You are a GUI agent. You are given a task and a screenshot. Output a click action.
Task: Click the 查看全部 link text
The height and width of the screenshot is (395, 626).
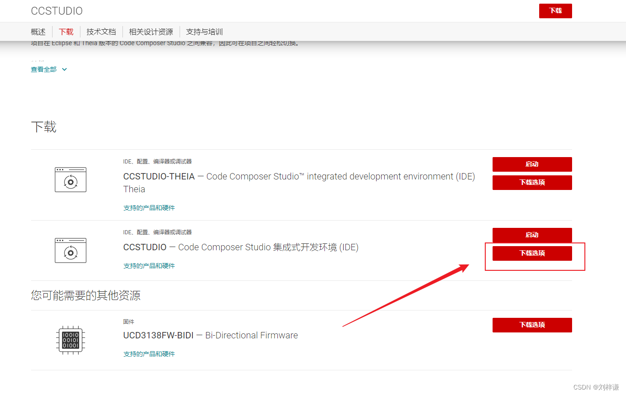tap(44, 69)
